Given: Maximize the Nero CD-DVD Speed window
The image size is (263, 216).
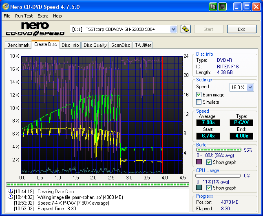Looking at the screenshot, I should pos(247,7).
